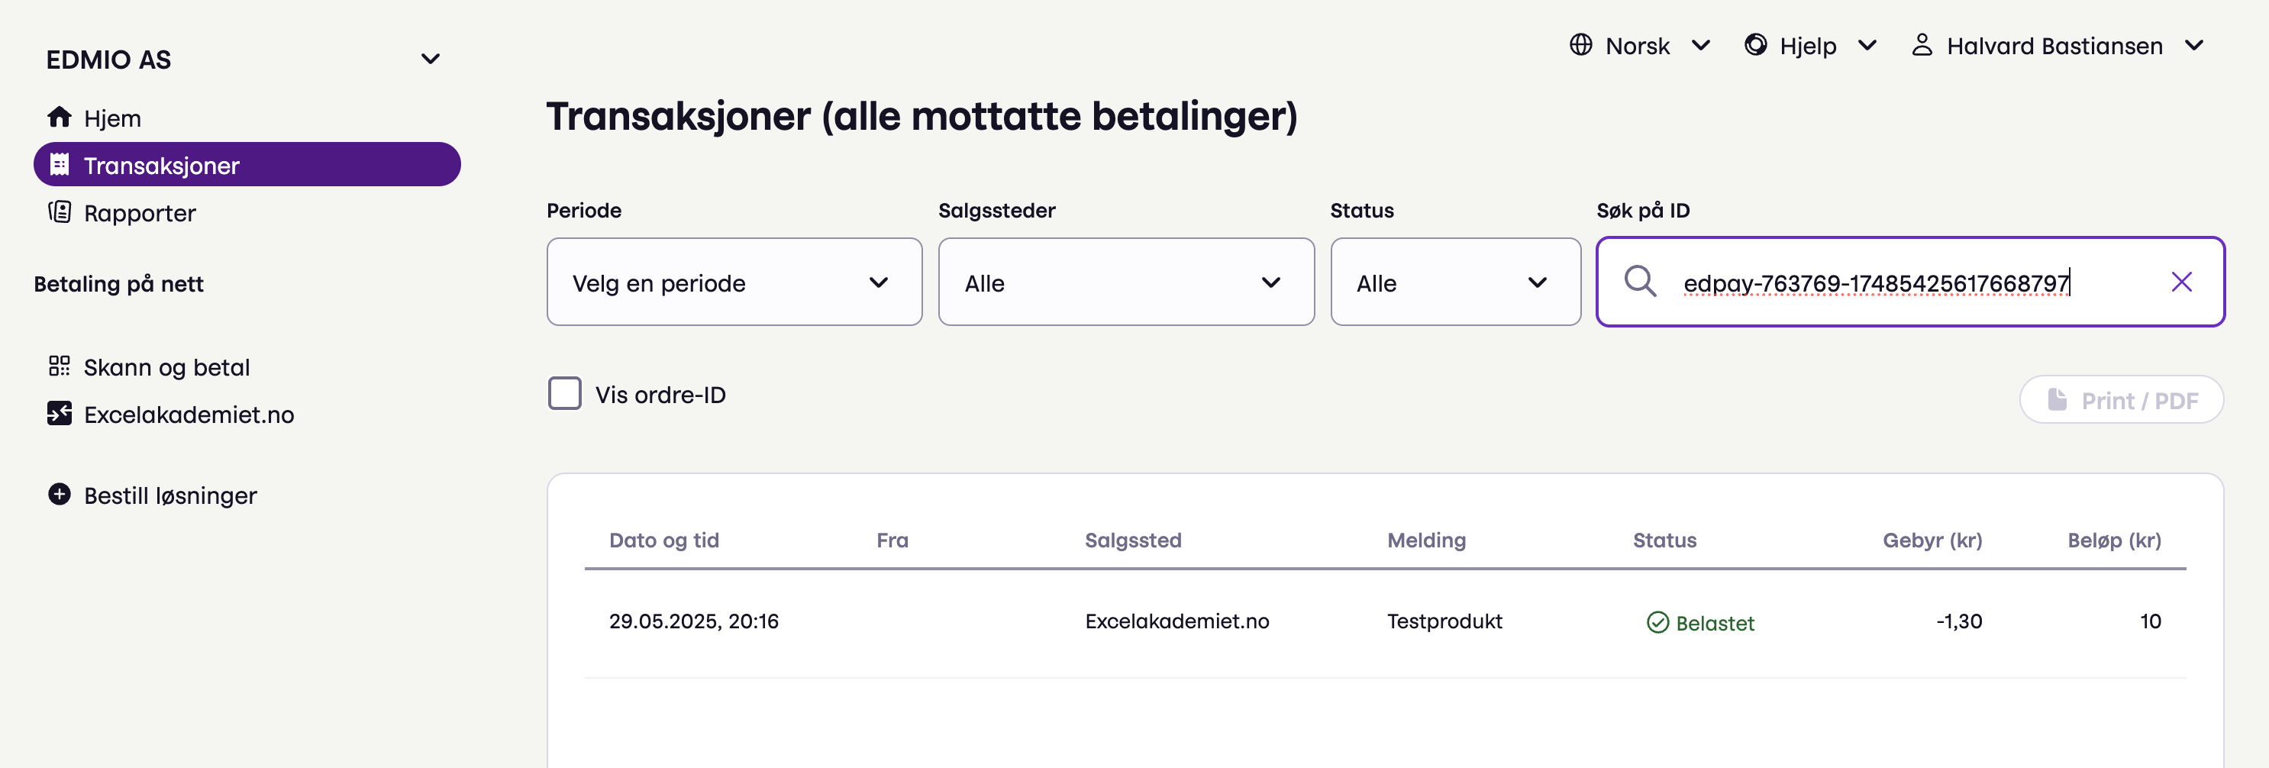Open the Transaksjoner menu item

click(247, 165)
